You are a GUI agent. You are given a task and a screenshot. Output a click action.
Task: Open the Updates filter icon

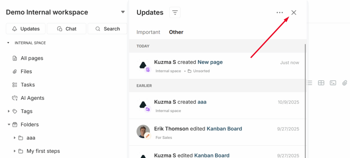point(175,13)
